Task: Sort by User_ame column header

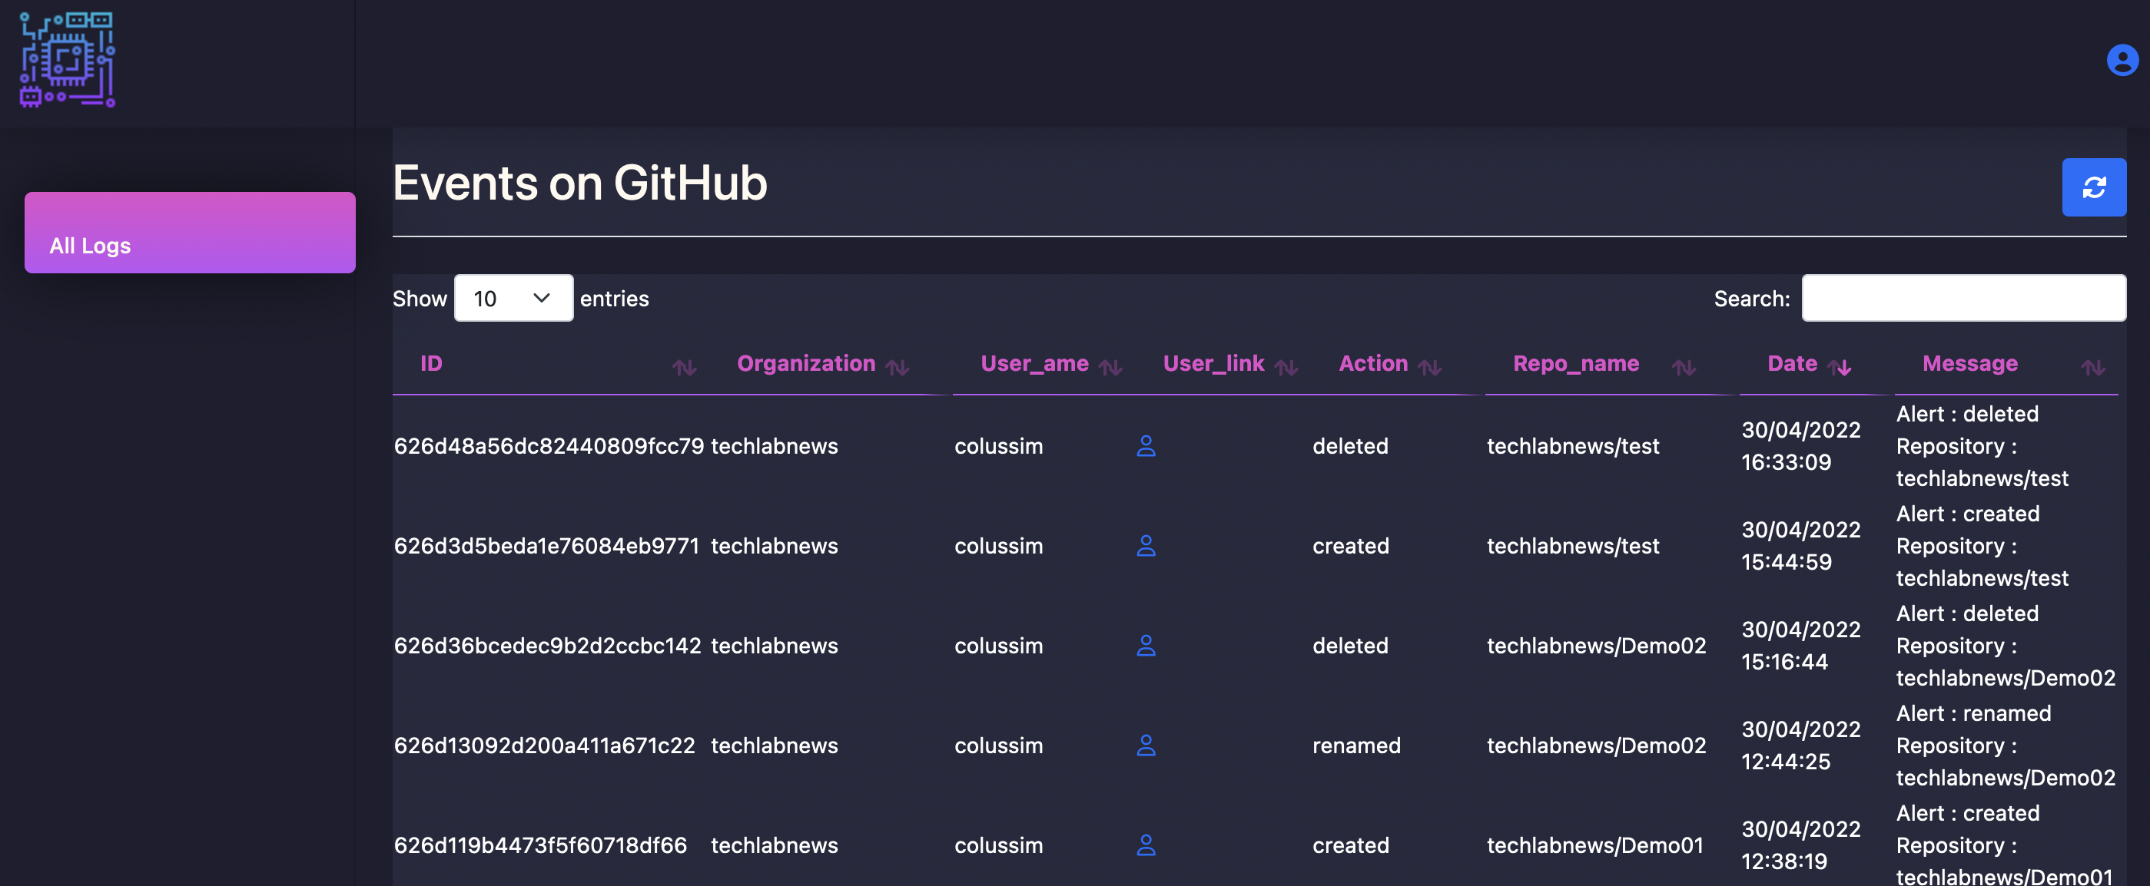Action: 1034,364
